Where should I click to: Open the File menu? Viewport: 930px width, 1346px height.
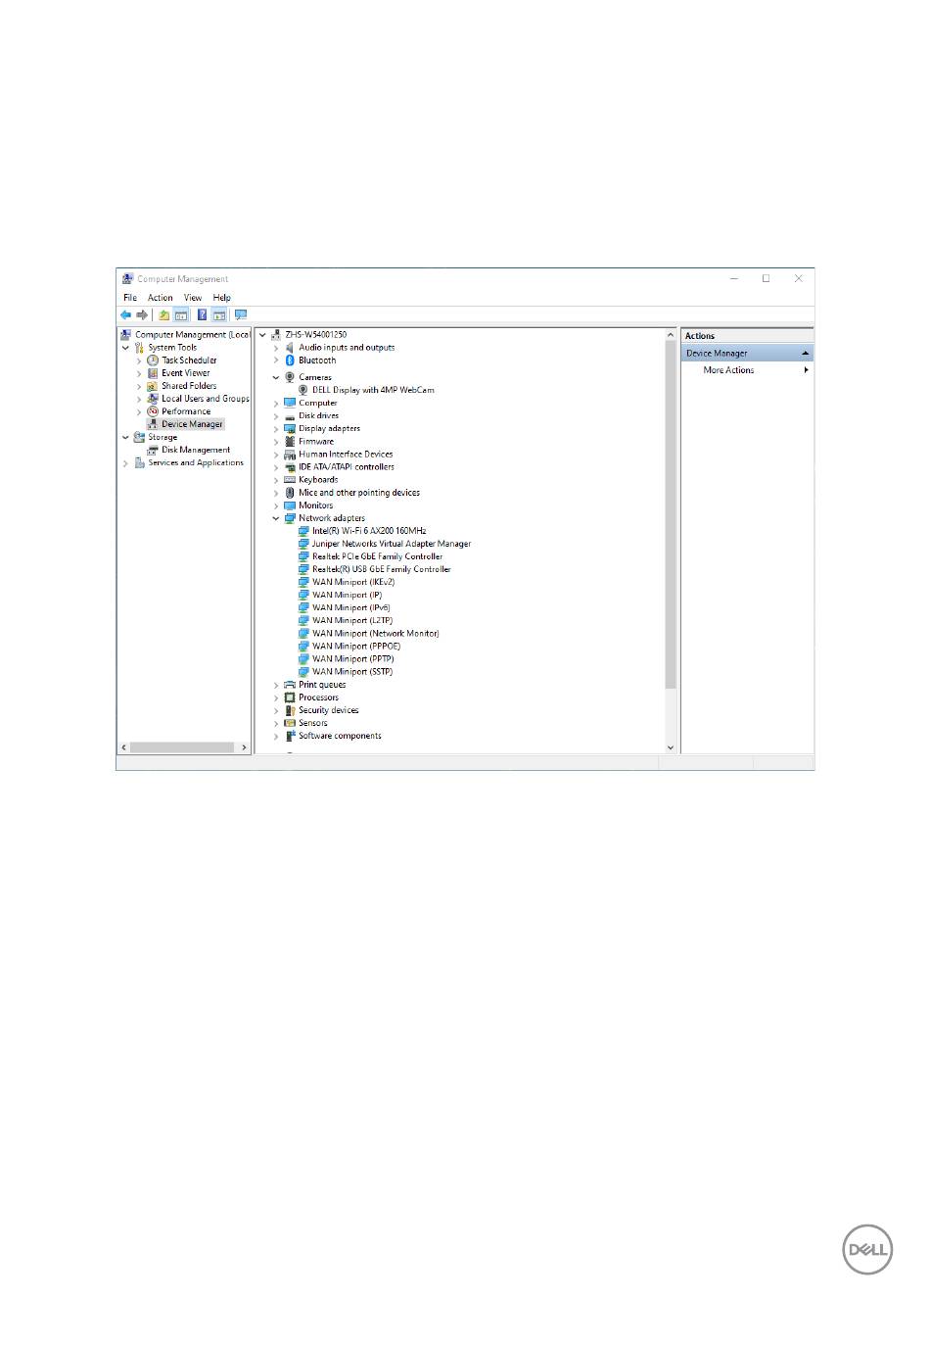130,298
